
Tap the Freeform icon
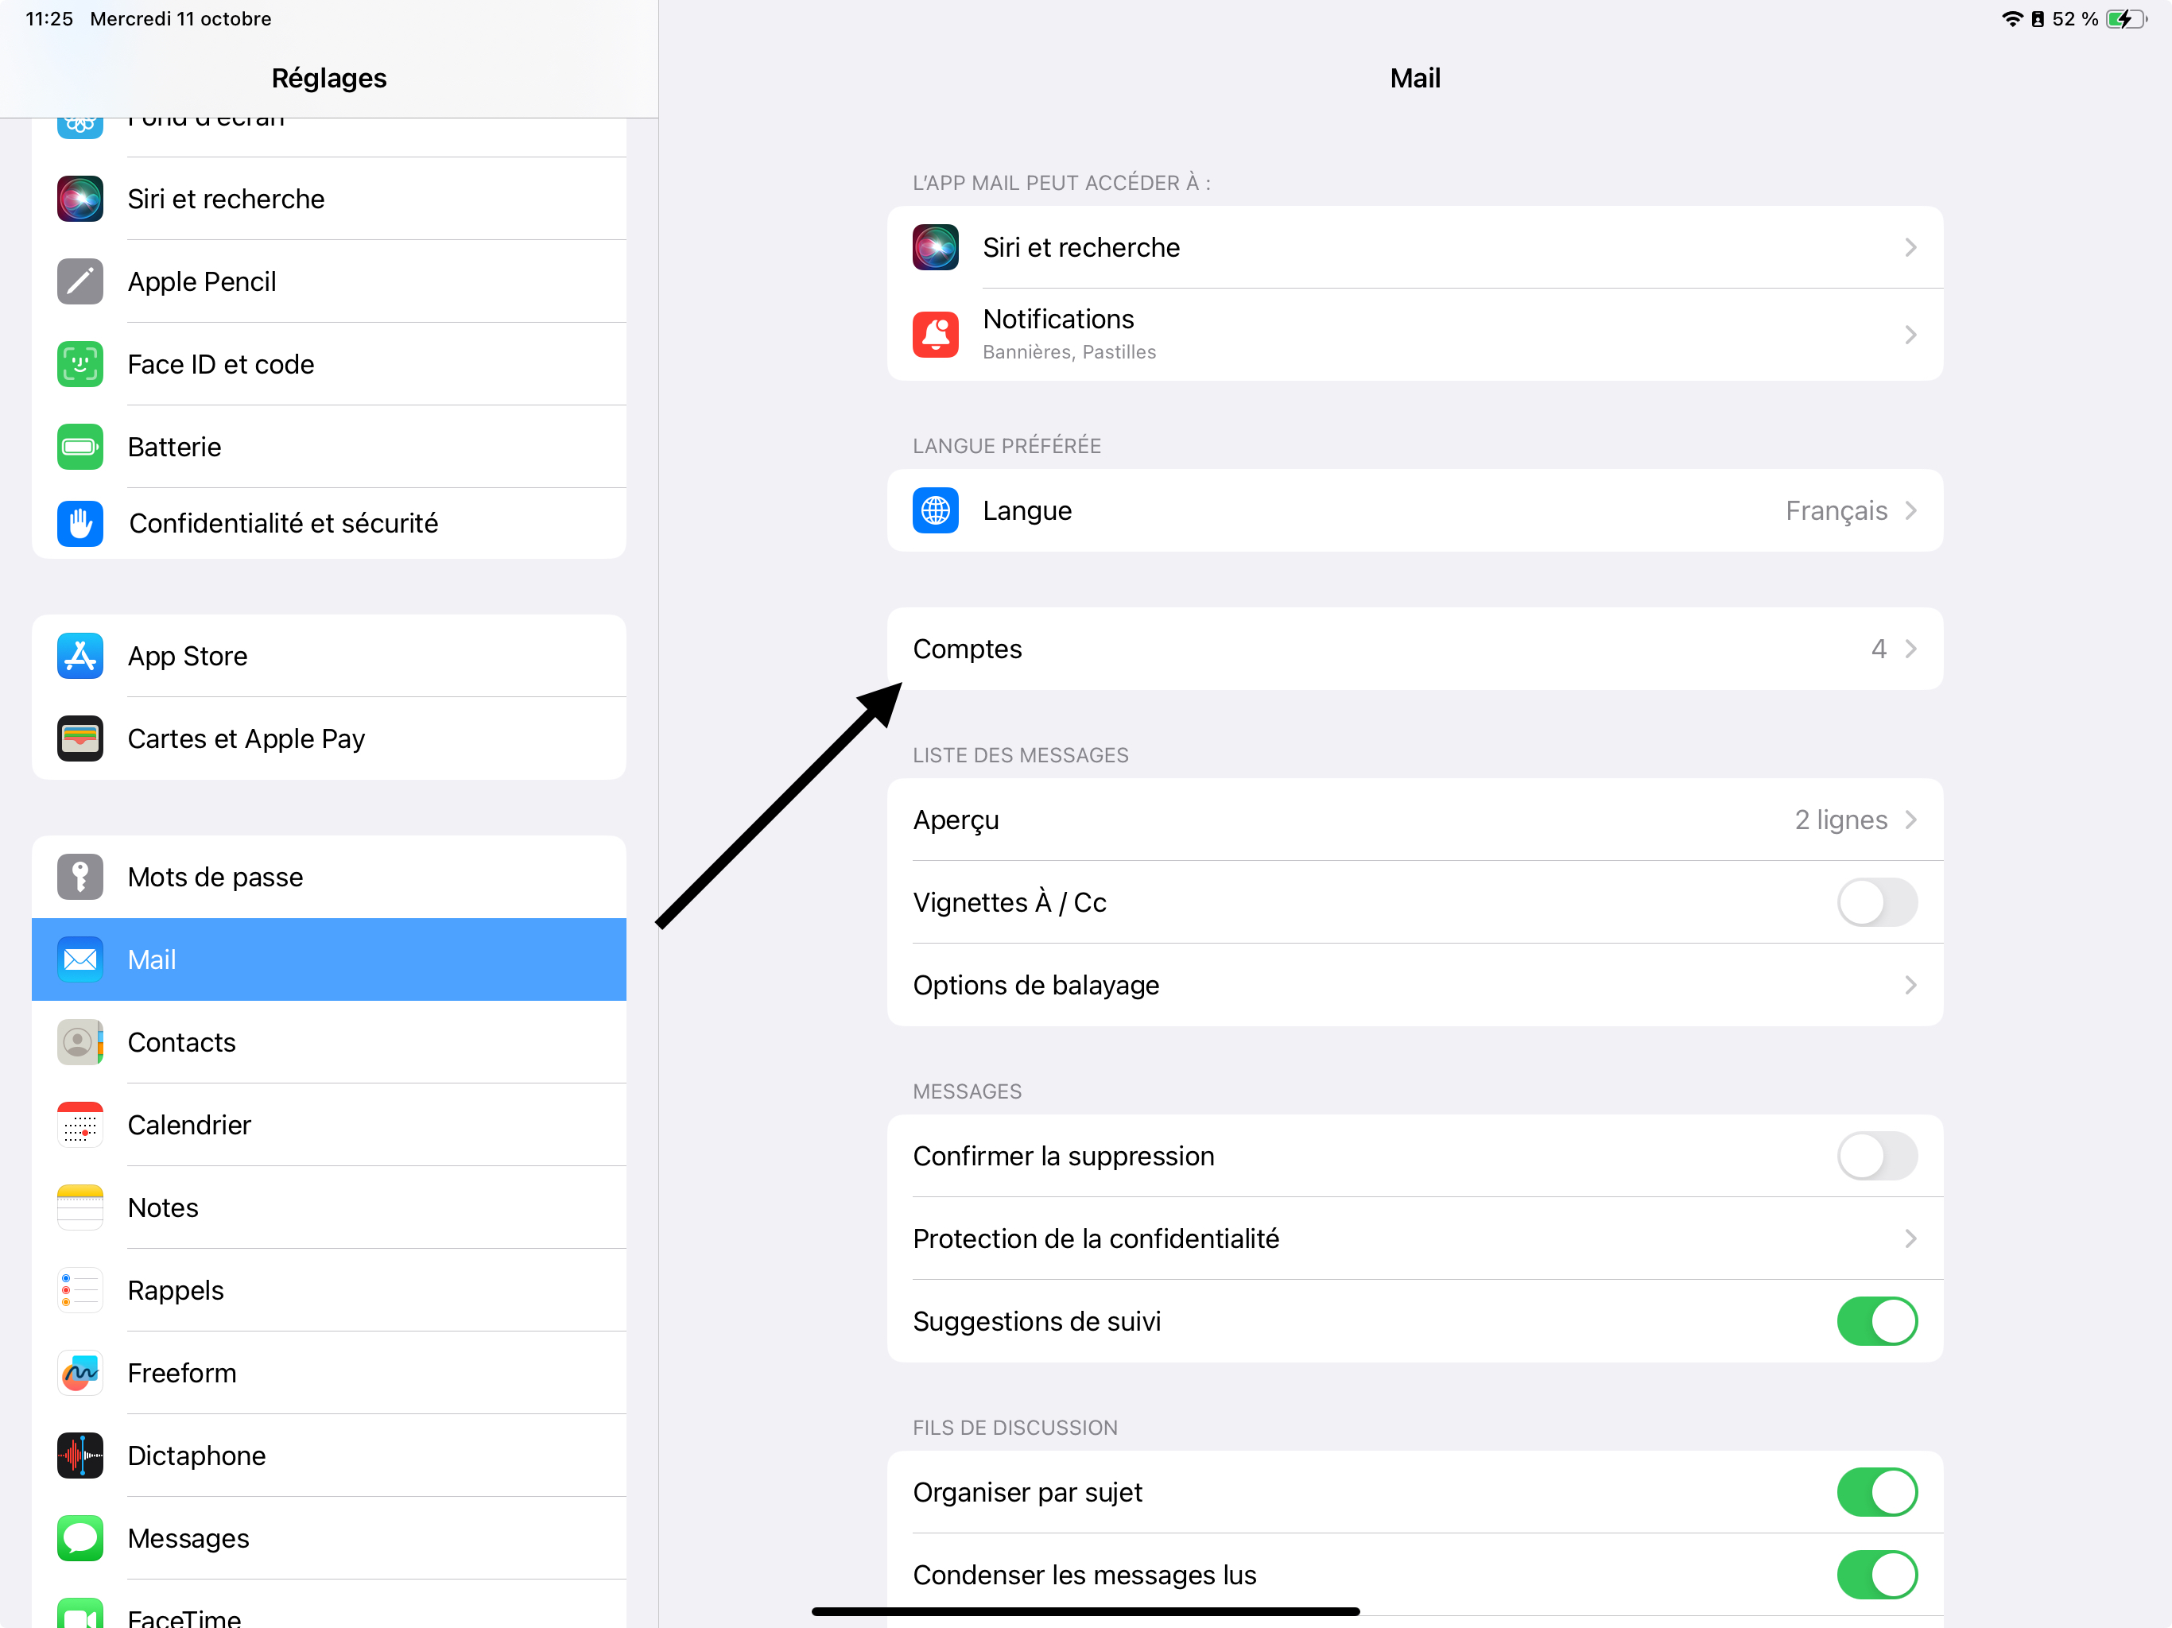[x=80, y=1373]
